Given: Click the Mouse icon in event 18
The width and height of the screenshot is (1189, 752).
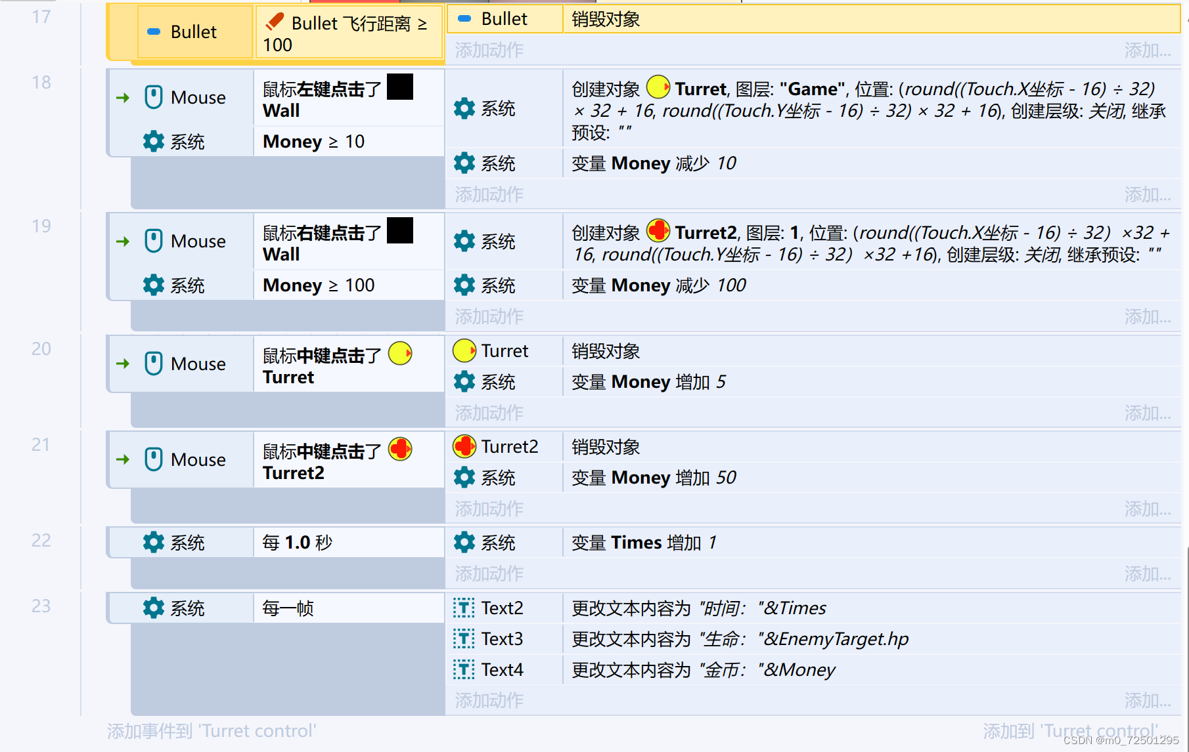Looking at the screenshot, I should click(153, 96).
